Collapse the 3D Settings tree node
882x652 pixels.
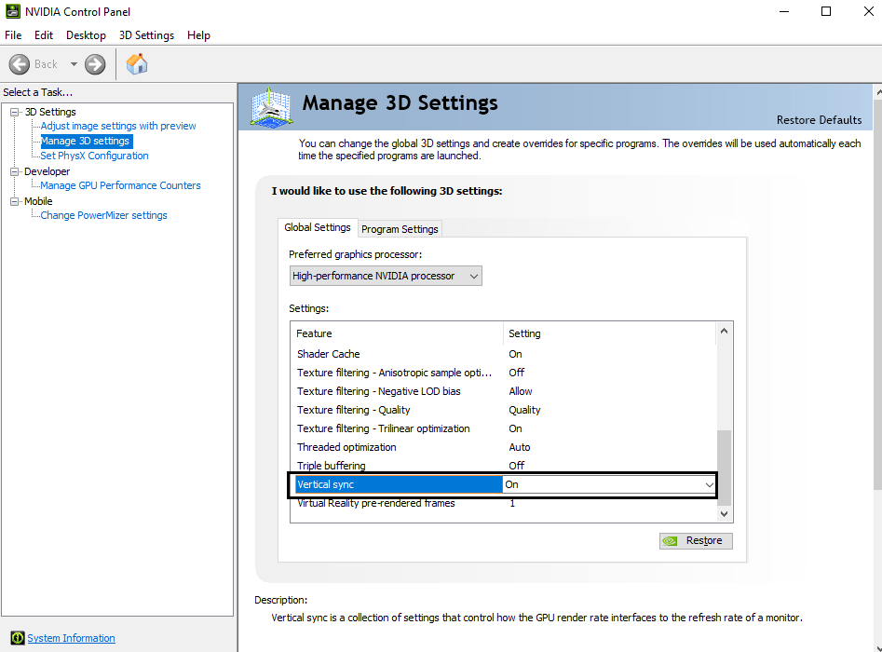[15, 112]
